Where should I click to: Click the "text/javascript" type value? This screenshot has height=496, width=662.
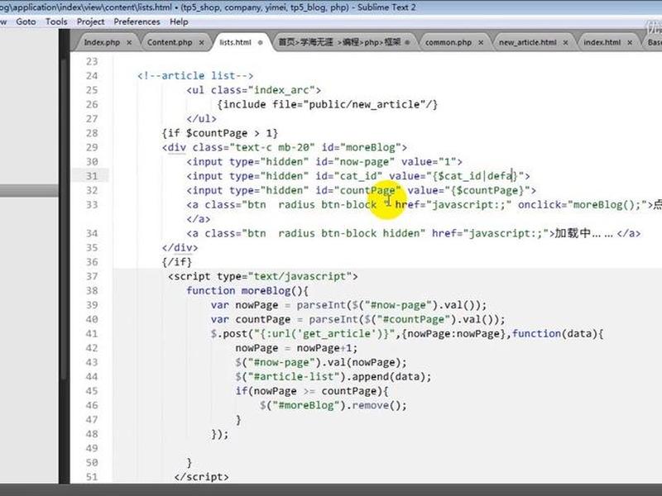tap(300, 276)
